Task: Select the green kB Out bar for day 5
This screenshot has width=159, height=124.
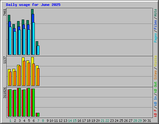Action: [x=29, y=102]
